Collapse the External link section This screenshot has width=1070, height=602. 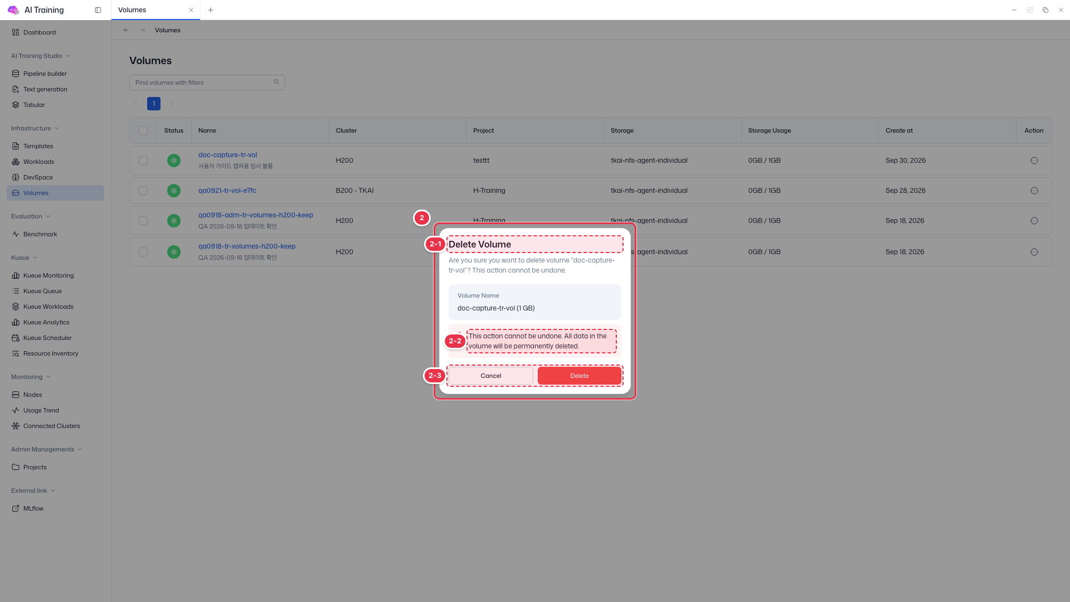coord(33,491)
